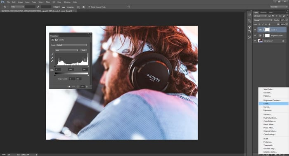289x156 pixels.
Task: Click view previous state icon in Properties
Action: (73, 86)
